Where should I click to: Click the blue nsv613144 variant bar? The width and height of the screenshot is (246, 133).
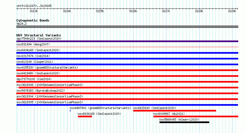coord(127,64)
